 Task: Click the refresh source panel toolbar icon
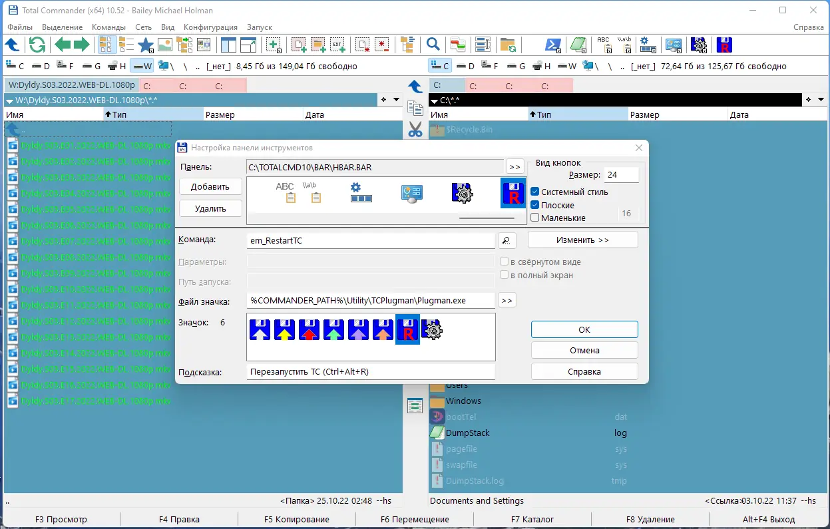37,45
